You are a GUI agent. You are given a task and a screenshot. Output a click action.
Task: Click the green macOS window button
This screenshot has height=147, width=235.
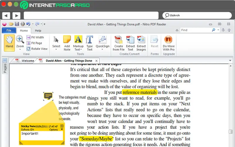pos(16,4)
